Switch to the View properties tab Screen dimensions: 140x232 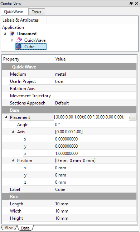pyautogui.click(x=9, y=228)
